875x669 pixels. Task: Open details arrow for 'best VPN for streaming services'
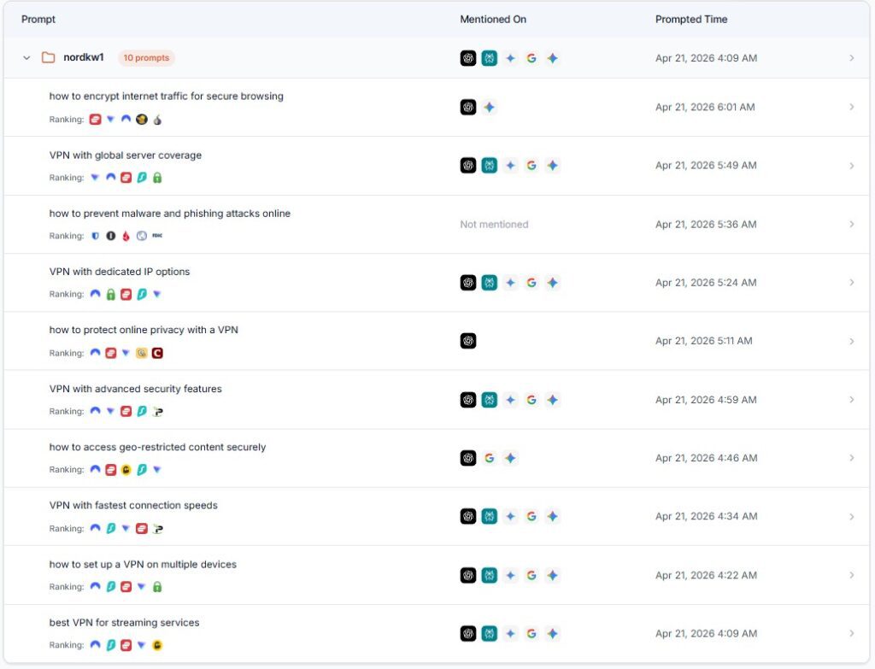[851, 633]
